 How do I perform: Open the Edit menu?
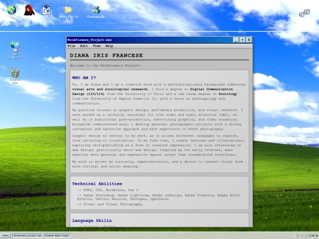(84, 46)
